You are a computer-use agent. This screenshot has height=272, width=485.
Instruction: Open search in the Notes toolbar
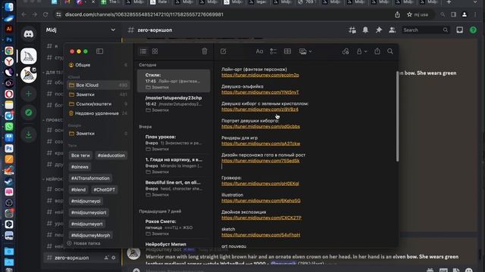[x=390, y=51]
